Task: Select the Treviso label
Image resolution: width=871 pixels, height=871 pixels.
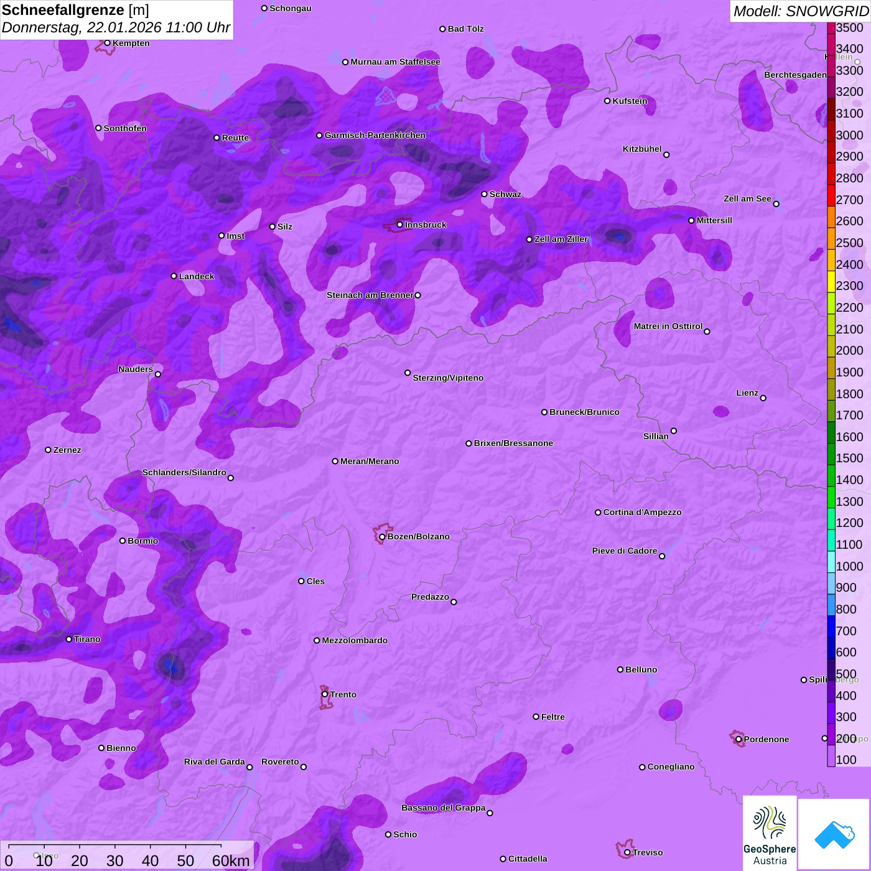Action: [648, 852]
